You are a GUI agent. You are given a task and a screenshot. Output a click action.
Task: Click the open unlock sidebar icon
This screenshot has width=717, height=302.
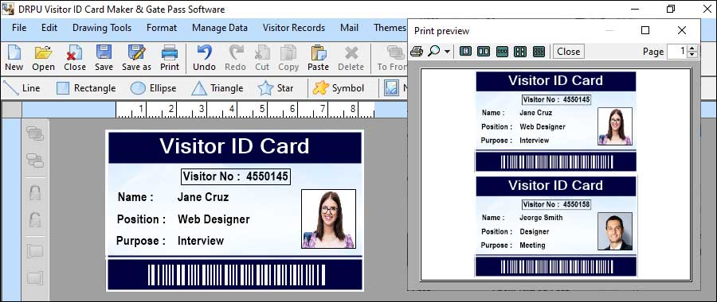click(35, 219)
